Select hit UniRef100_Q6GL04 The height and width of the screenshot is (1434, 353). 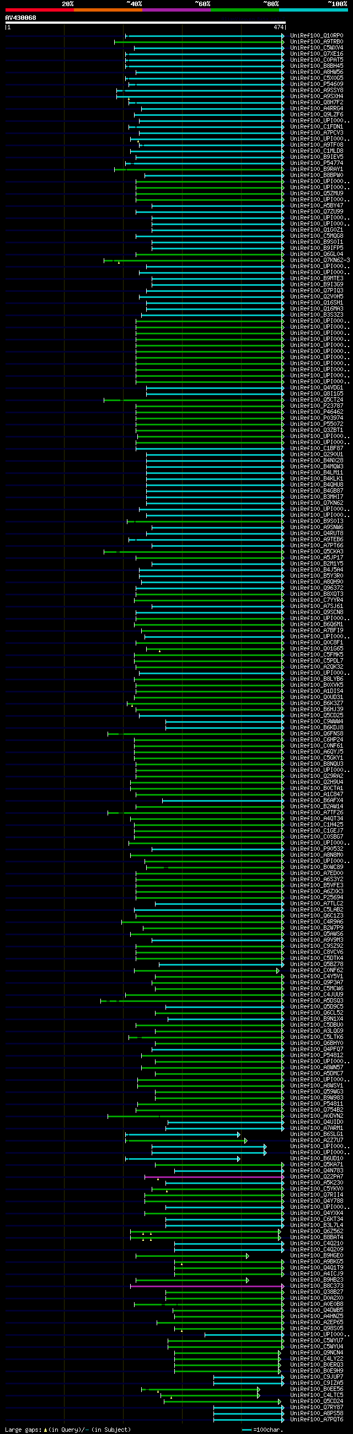[317, 254]
